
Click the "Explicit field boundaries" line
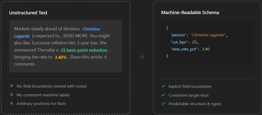[x=190, y=87]
